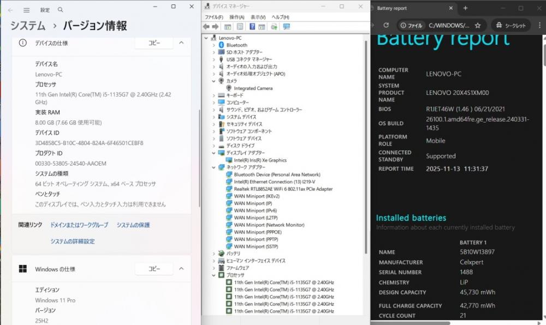Click the Forward arrow in Device Manager toolbar
This screenshot has width=546, height=325.
point(215,27)
